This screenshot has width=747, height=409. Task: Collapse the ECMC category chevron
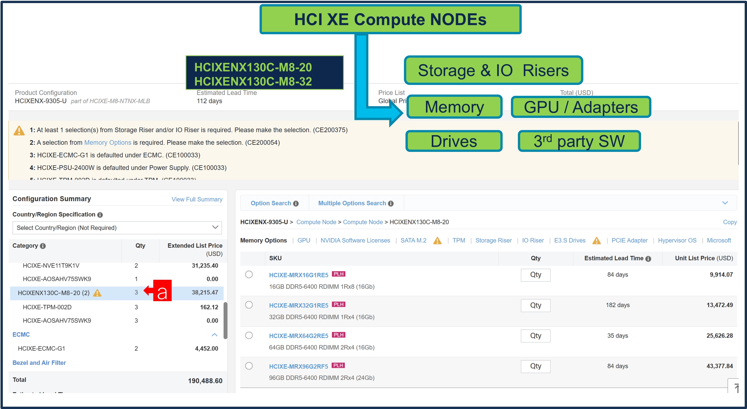214,335
